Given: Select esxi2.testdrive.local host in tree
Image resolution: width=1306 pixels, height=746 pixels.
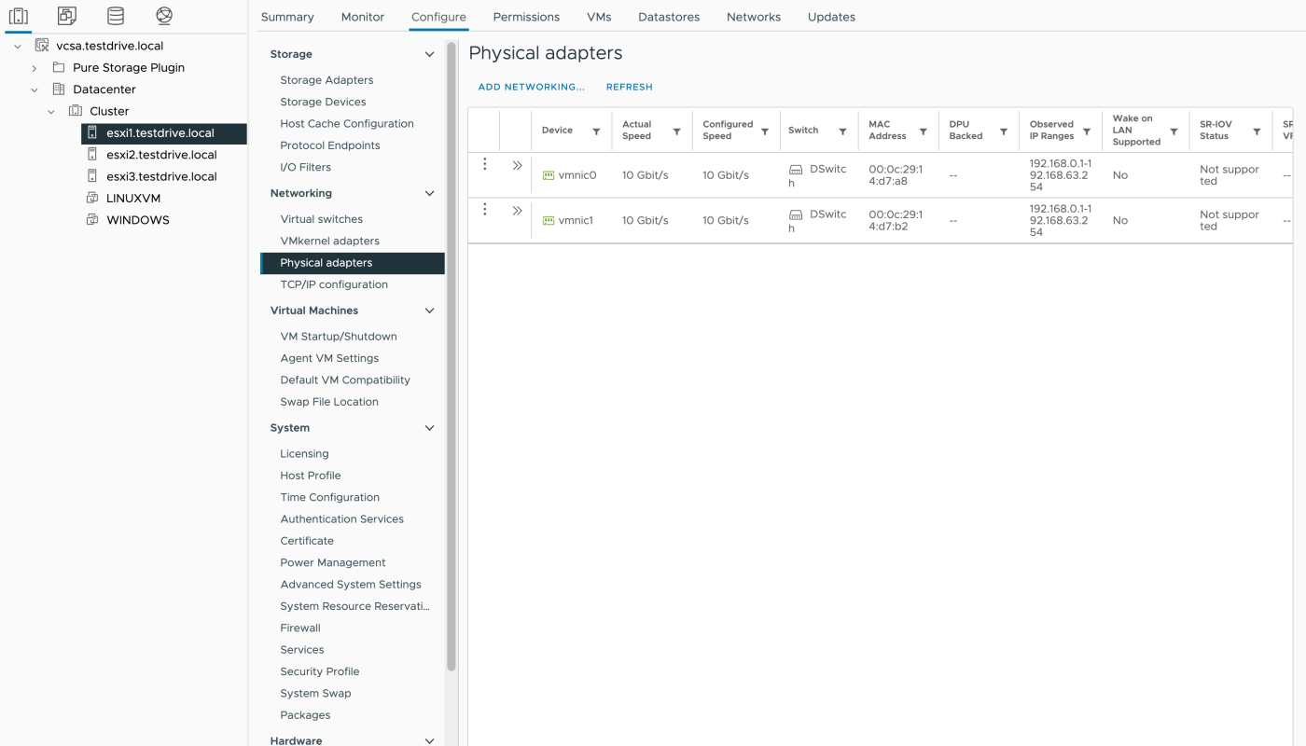Looking at the screenshot, I should 161,155.
